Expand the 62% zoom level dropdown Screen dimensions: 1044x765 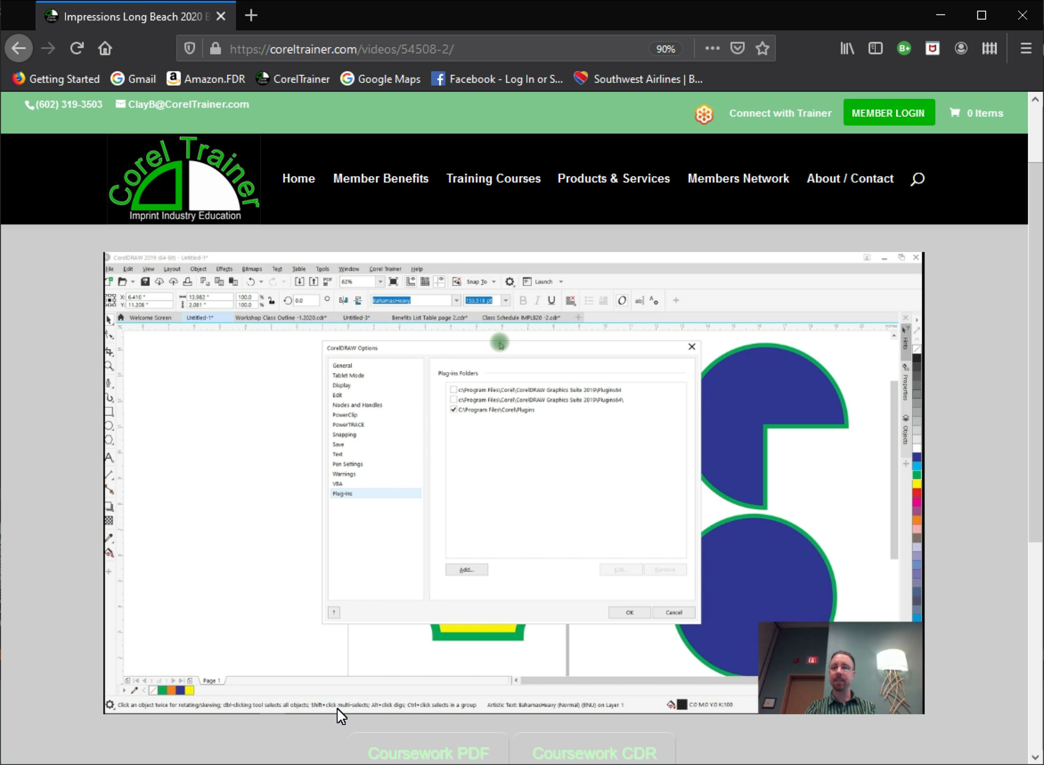(x=380, y=282)
